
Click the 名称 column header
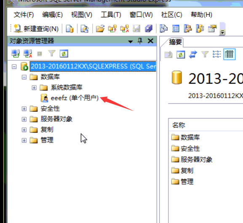click(179, 125)
